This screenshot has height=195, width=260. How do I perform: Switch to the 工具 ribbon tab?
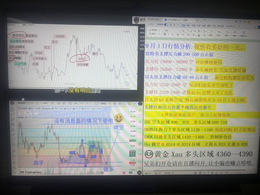point(214,26)
